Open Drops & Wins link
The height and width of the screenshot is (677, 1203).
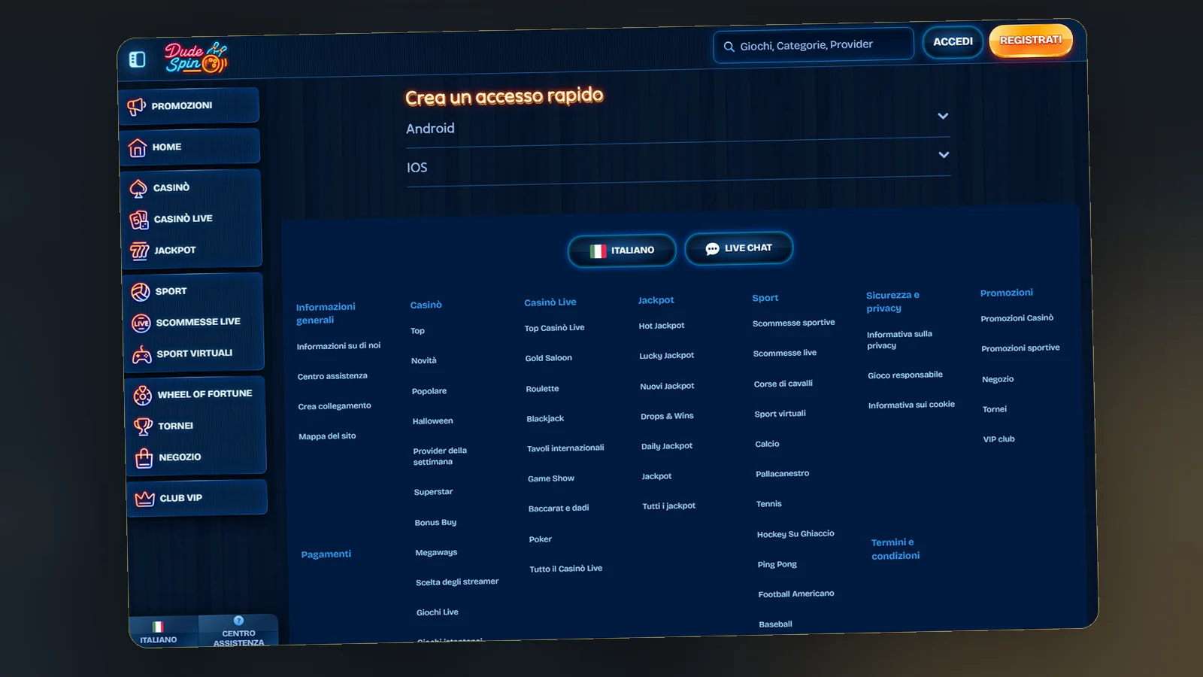pyautogui.click(x=667, y=416)
